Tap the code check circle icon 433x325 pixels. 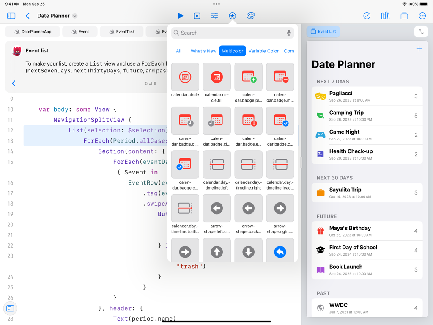(367, 16)
